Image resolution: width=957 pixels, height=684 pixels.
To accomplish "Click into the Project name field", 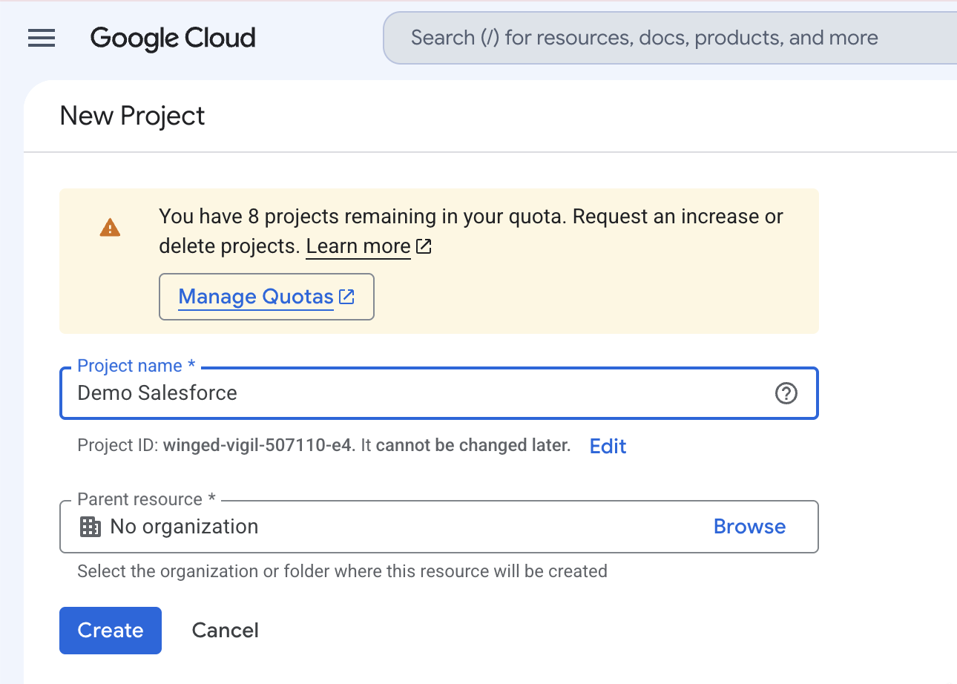I will (438, 393).
